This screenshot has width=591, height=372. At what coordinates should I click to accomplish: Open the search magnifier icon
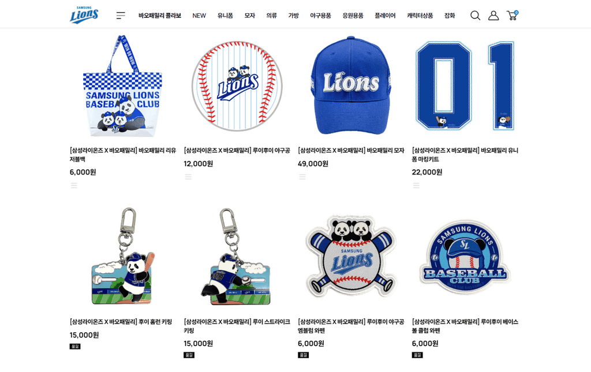tap(476, 16)
